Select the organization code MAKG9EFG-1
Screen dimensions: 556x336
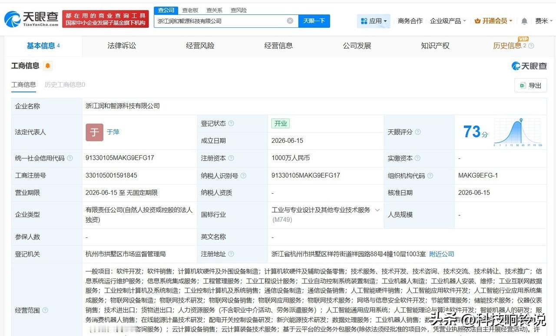coord(478,175)
